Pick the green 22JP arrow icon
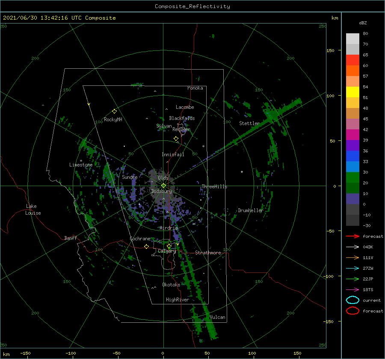Screen dimensions: 385x359 tap(352, 279)
